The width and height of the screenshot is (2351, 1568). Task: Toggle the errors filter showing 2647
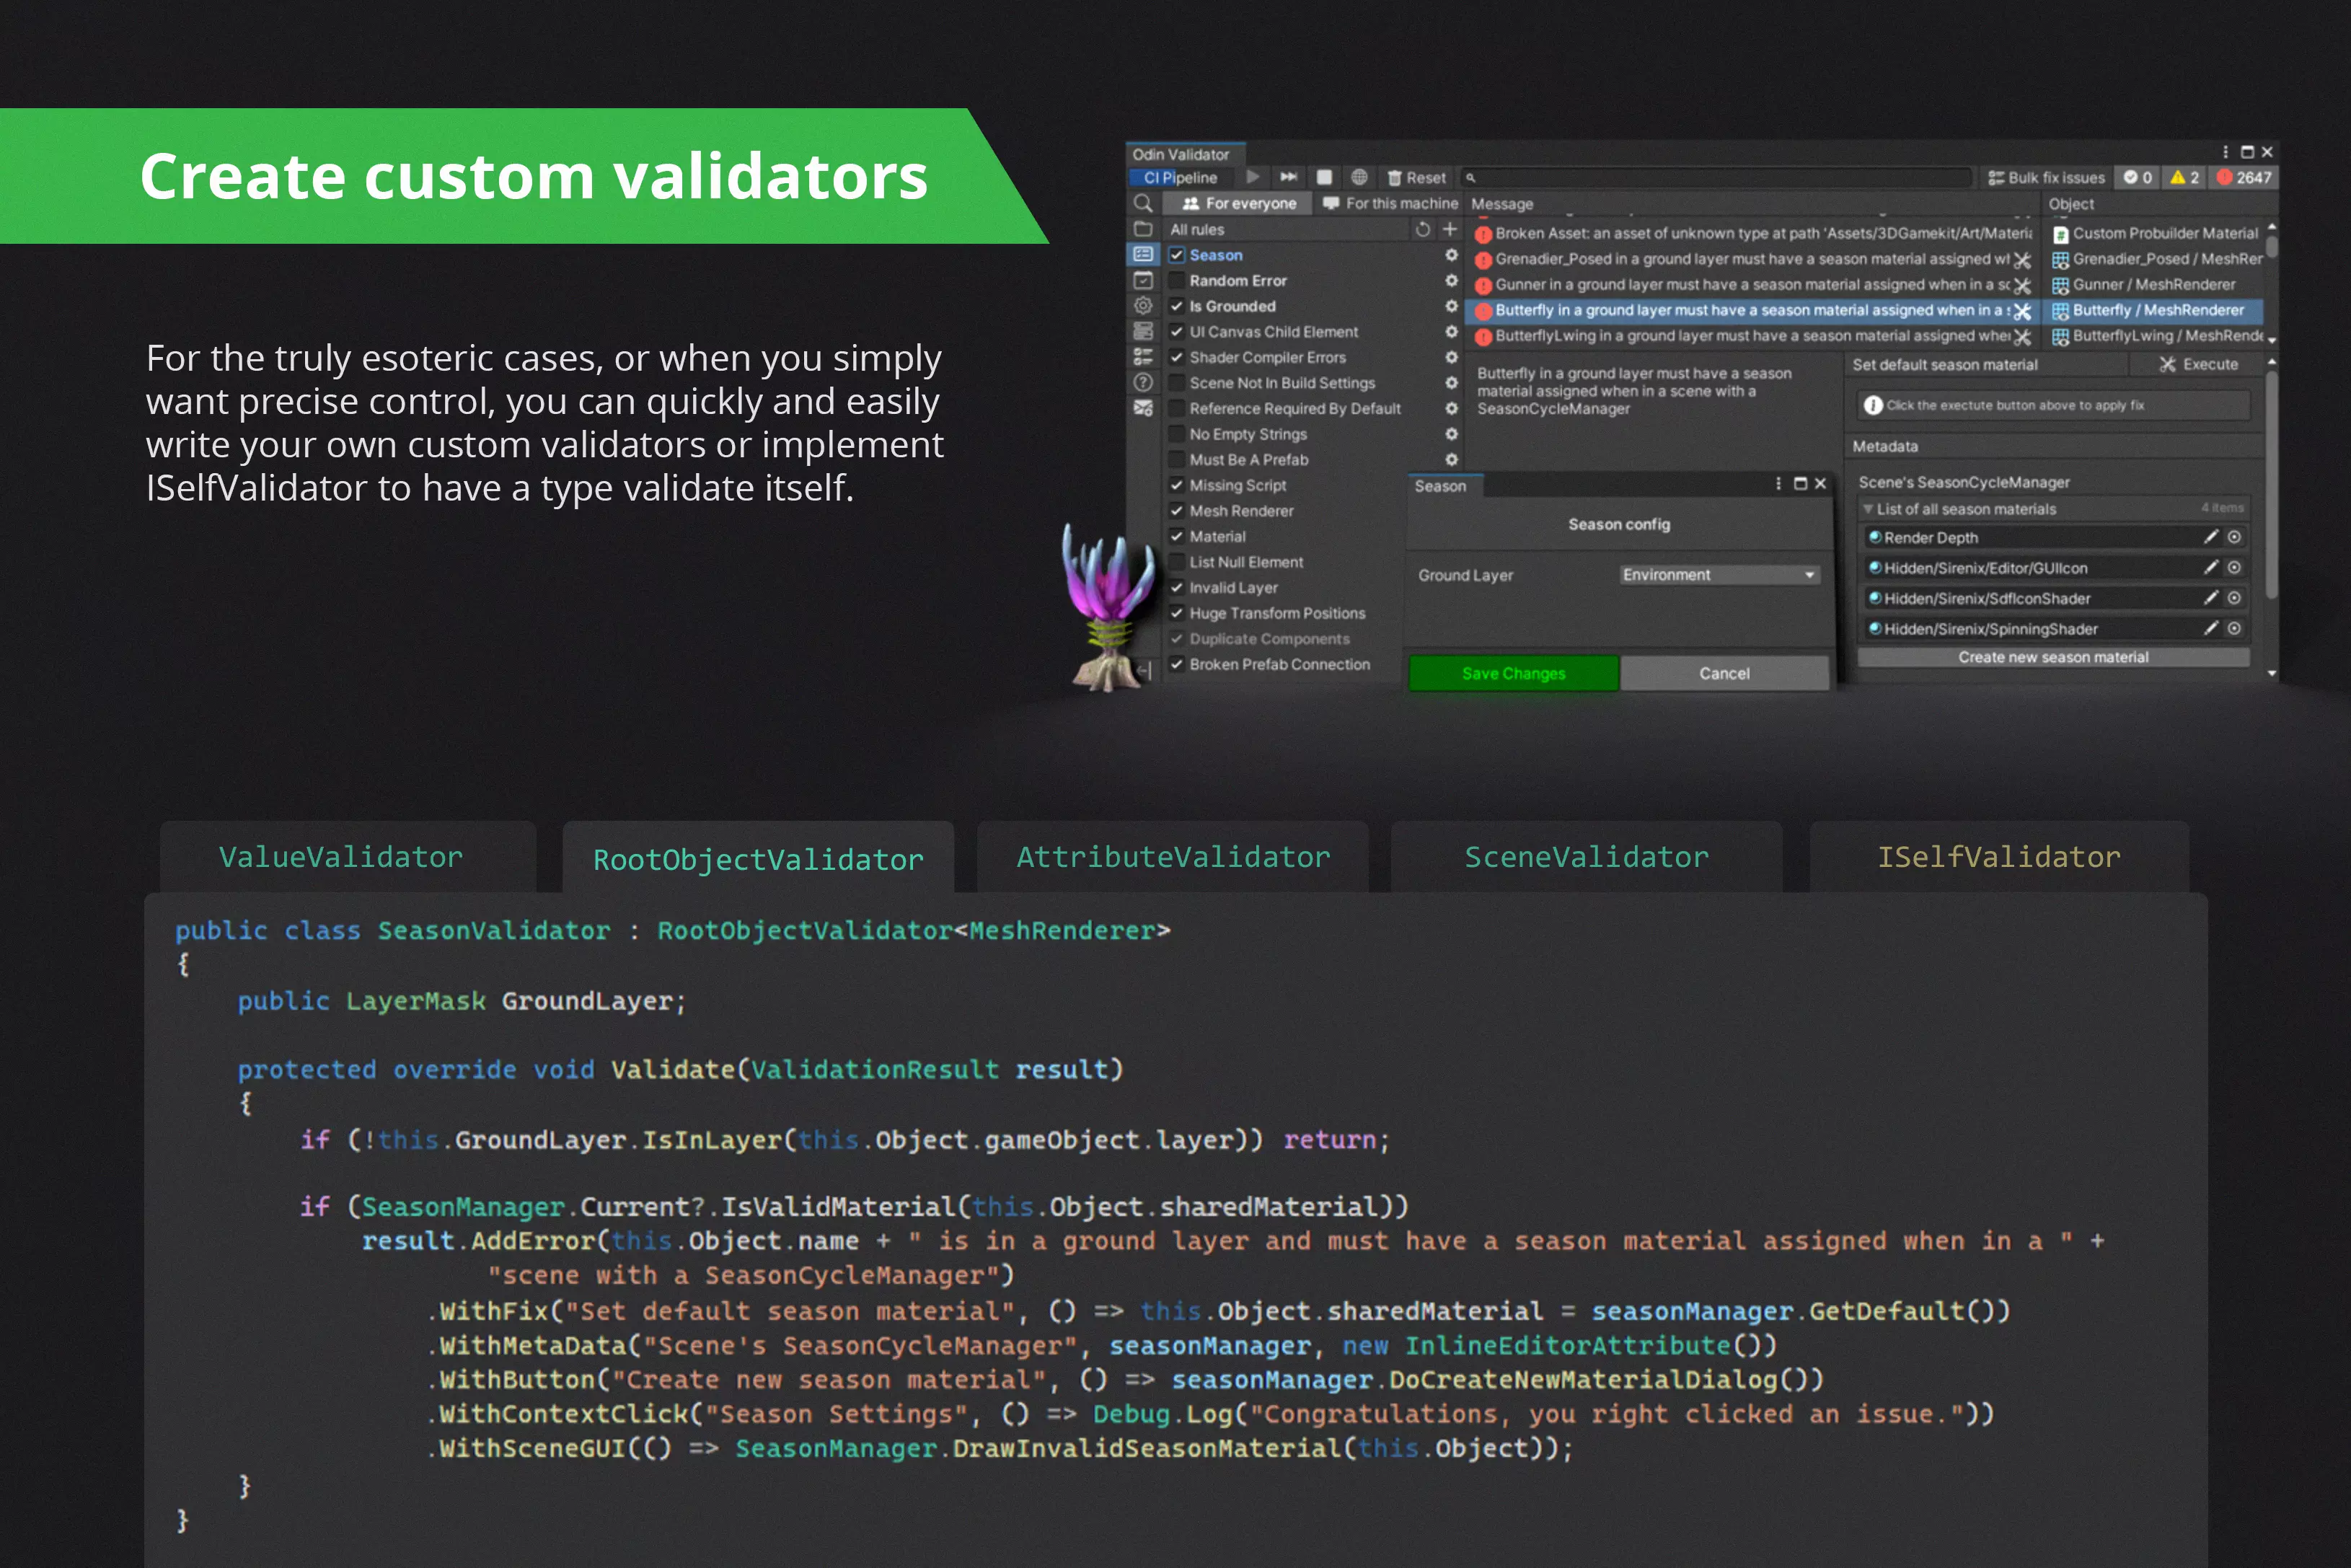pos(2244,177)
